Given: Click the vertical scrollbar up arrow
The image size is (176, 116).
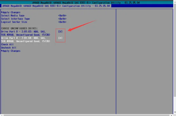Looking at the screenshot, I should (175, 2).
